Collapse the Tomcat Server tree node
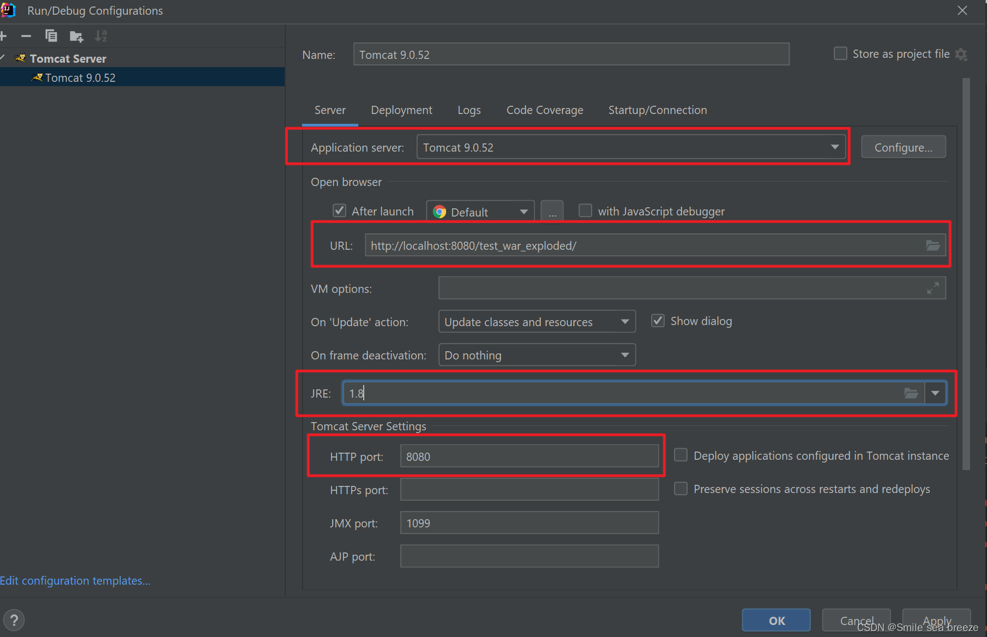The height and width of the screenshot is (637, 987). [3, 58]
